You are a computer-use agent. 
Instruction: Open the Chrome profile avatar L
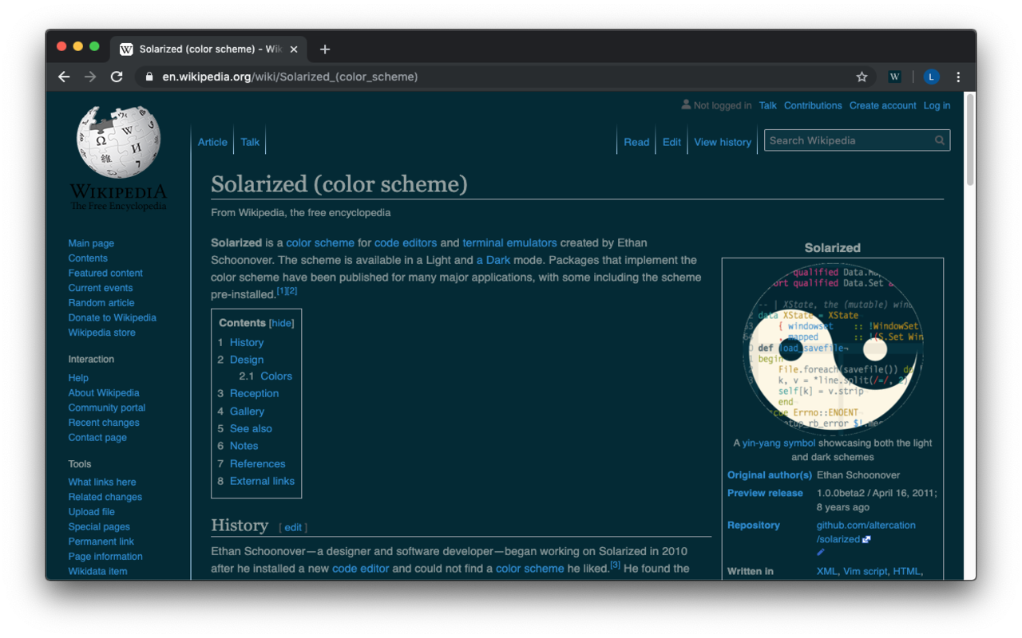tap(931, 77)
